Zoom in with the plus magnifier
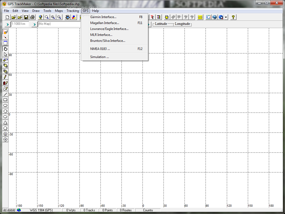The width and height of the screenshot is (285, 214). 53,17
